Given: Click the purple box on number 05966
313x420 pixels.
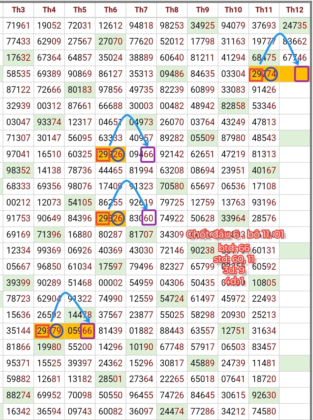Looking at the screenshot, I should pyautogui.click(x=87, y=331).
